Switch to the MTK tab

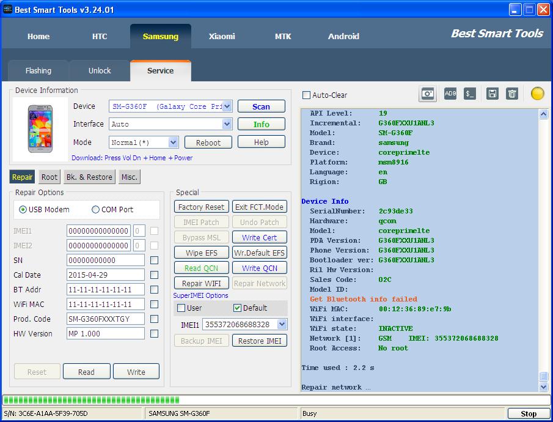pos(283,36)
